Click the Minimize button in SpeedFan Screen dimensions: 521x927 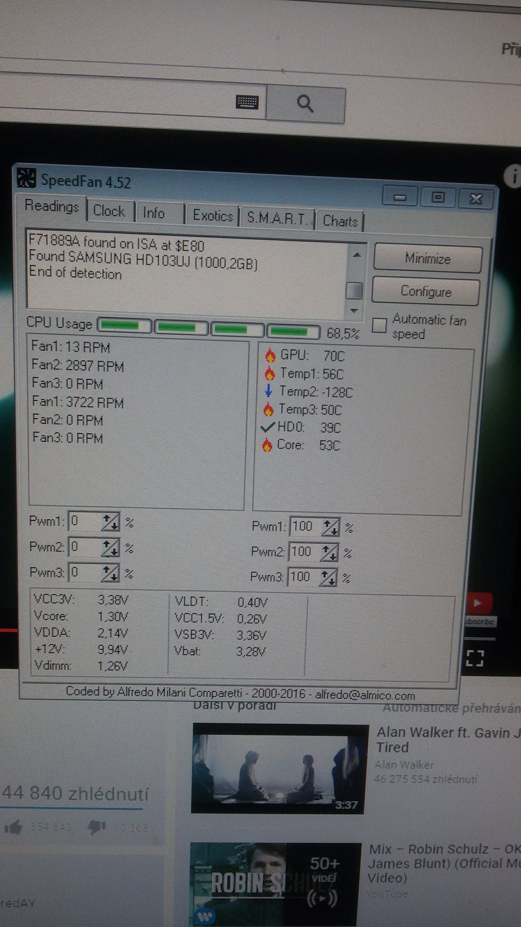click(x=428, y=259)
